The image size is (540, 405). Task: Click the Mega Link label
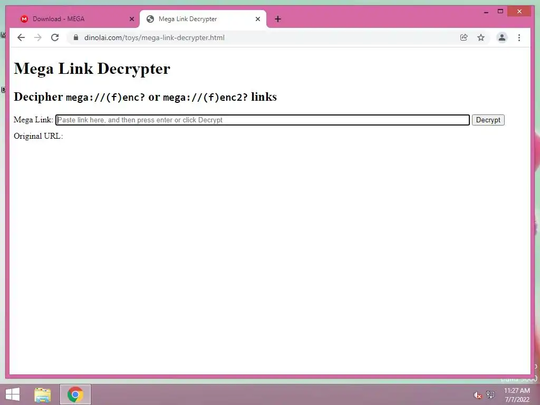pos(33,120)
